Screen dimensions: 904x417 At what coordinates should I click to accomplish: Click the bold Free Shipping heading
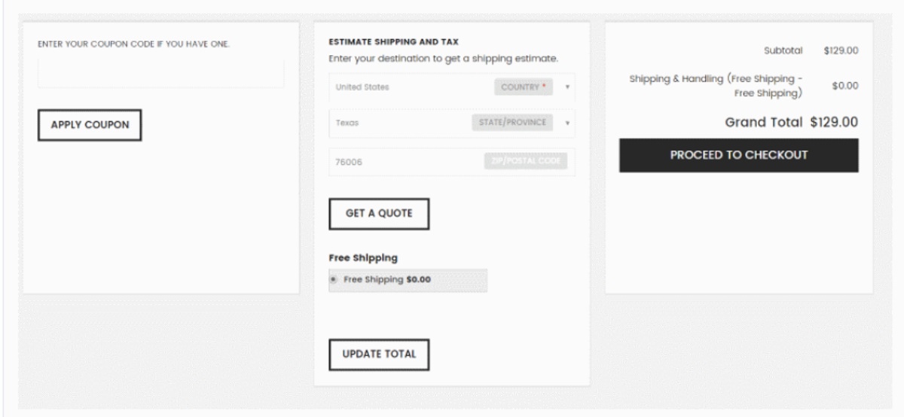(363, 257)
